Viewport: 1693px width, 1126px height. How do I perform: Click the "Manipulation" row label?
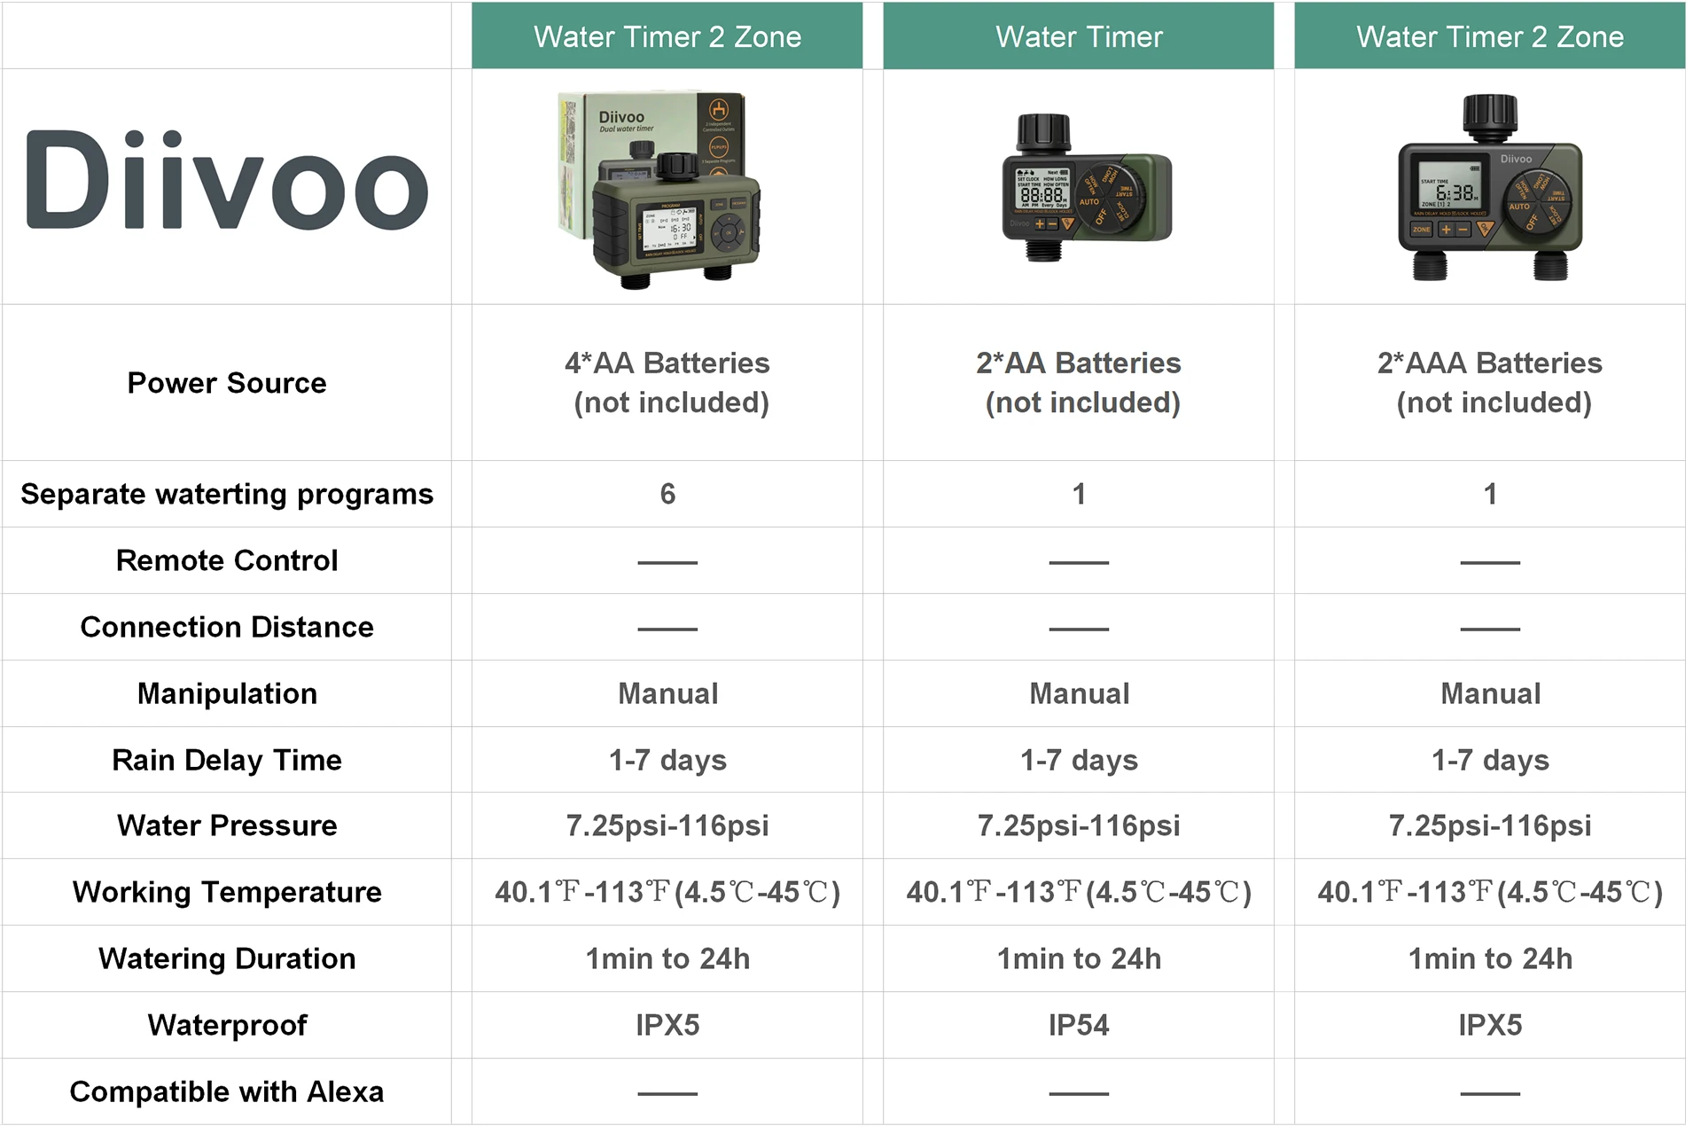tap(227, 693)
